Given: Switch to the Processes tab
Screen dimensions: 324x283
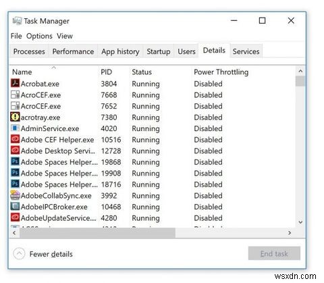Looking at the screenshot, I should (x=29, y=51).
